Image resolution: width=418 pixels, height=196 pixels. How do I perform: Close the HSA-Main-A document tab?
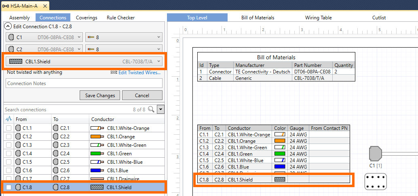45,6
